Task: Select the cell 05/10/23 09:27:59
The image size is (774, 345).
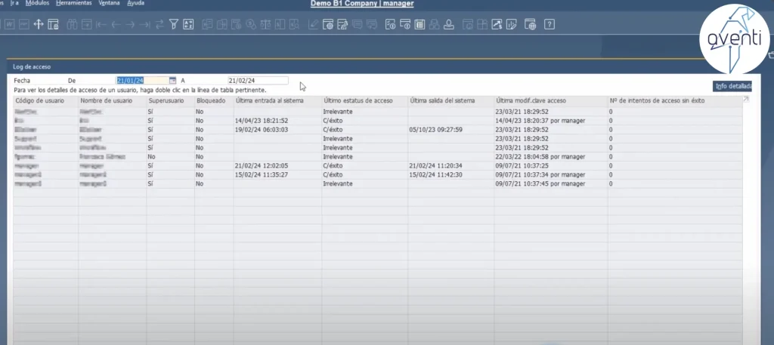Action: 451,130
